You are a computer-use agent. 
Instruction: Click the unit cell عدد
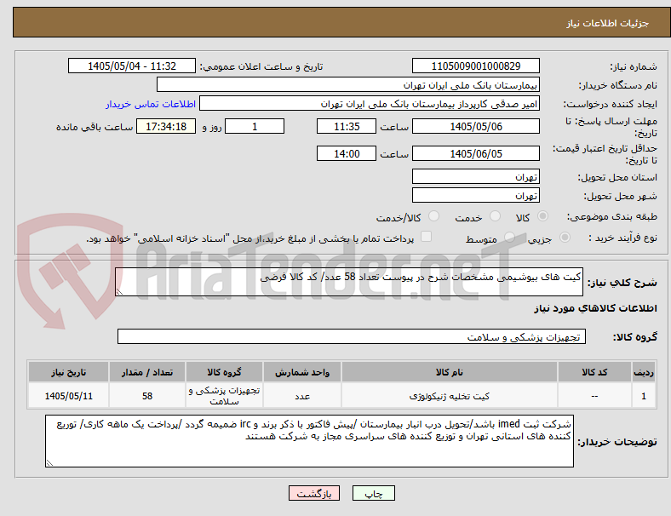302,396
